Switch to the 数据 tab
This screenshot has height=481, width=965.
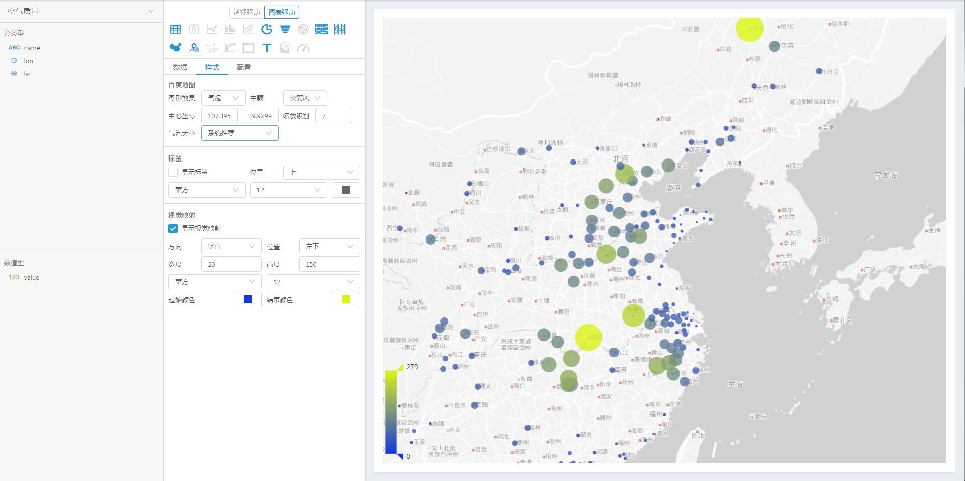pos(180,67)
